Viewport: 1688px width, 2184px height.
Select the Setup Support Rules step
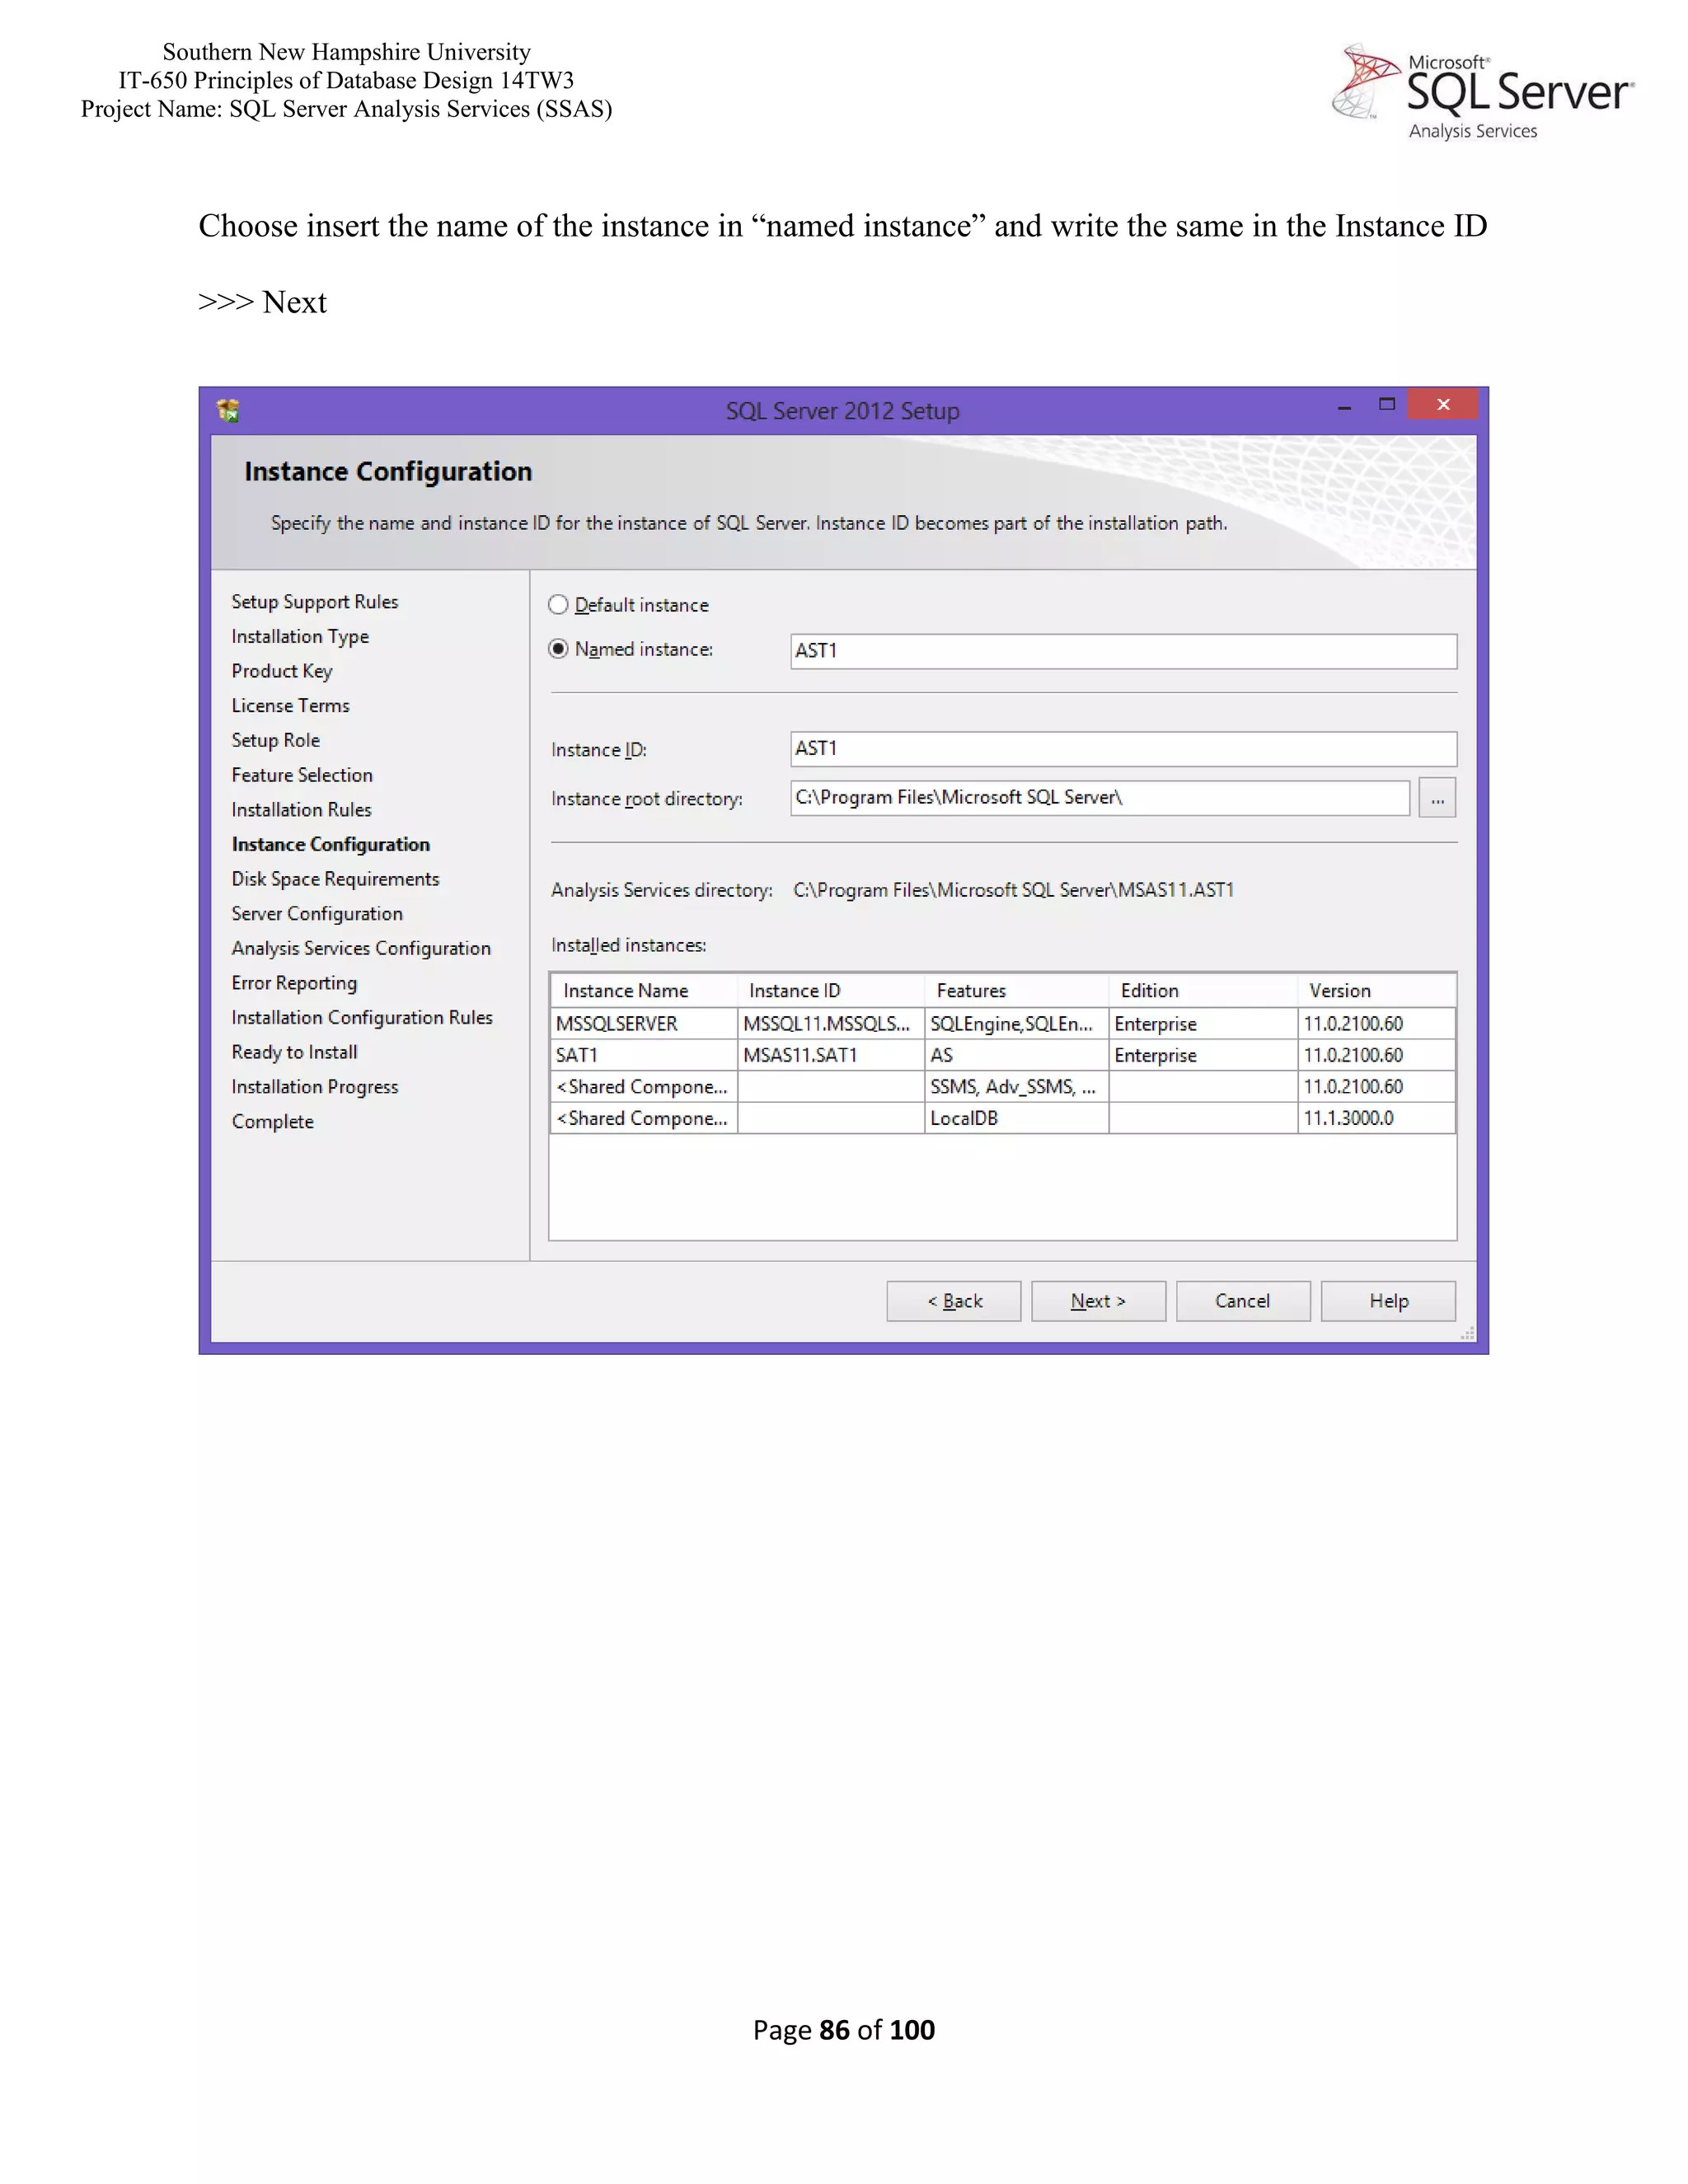coord(315,602)
